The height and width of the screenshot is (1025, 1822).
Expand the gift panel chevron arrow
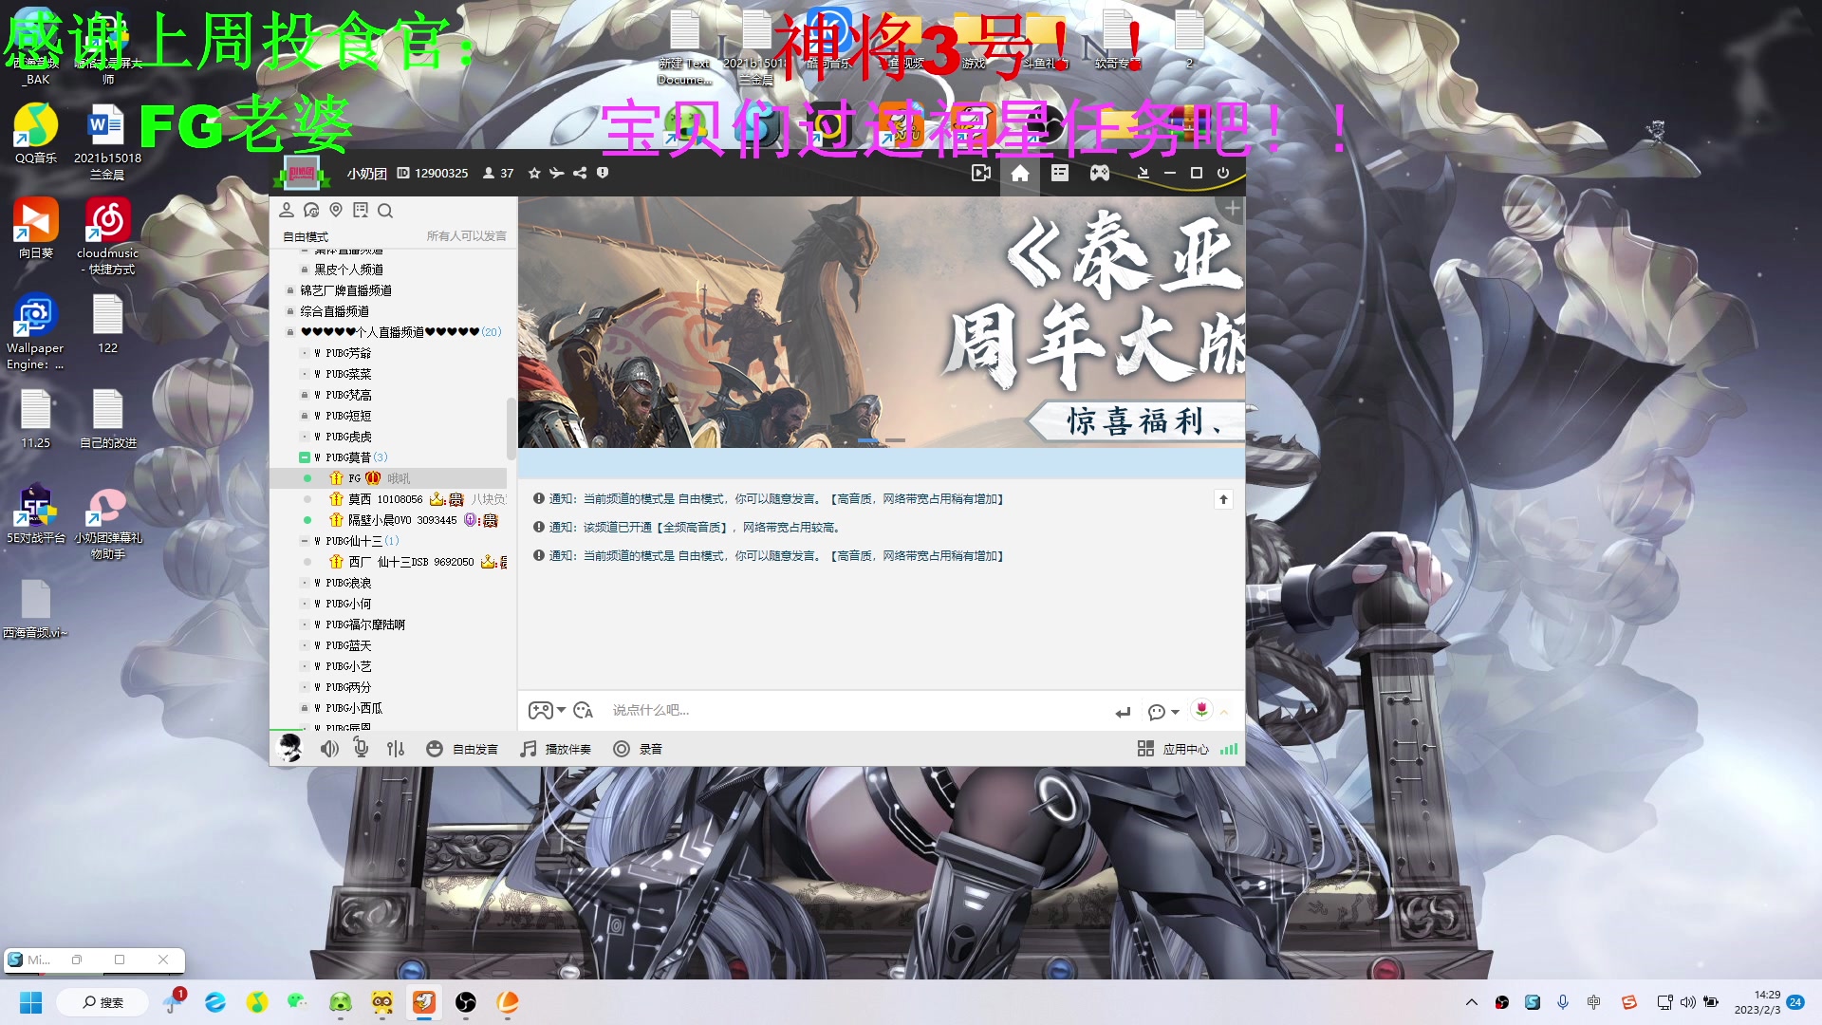pos(1224,712)
